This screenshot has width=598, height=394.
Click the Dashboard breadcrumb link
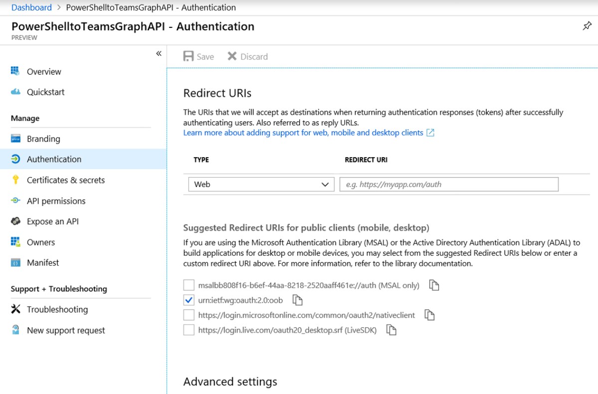31,7
